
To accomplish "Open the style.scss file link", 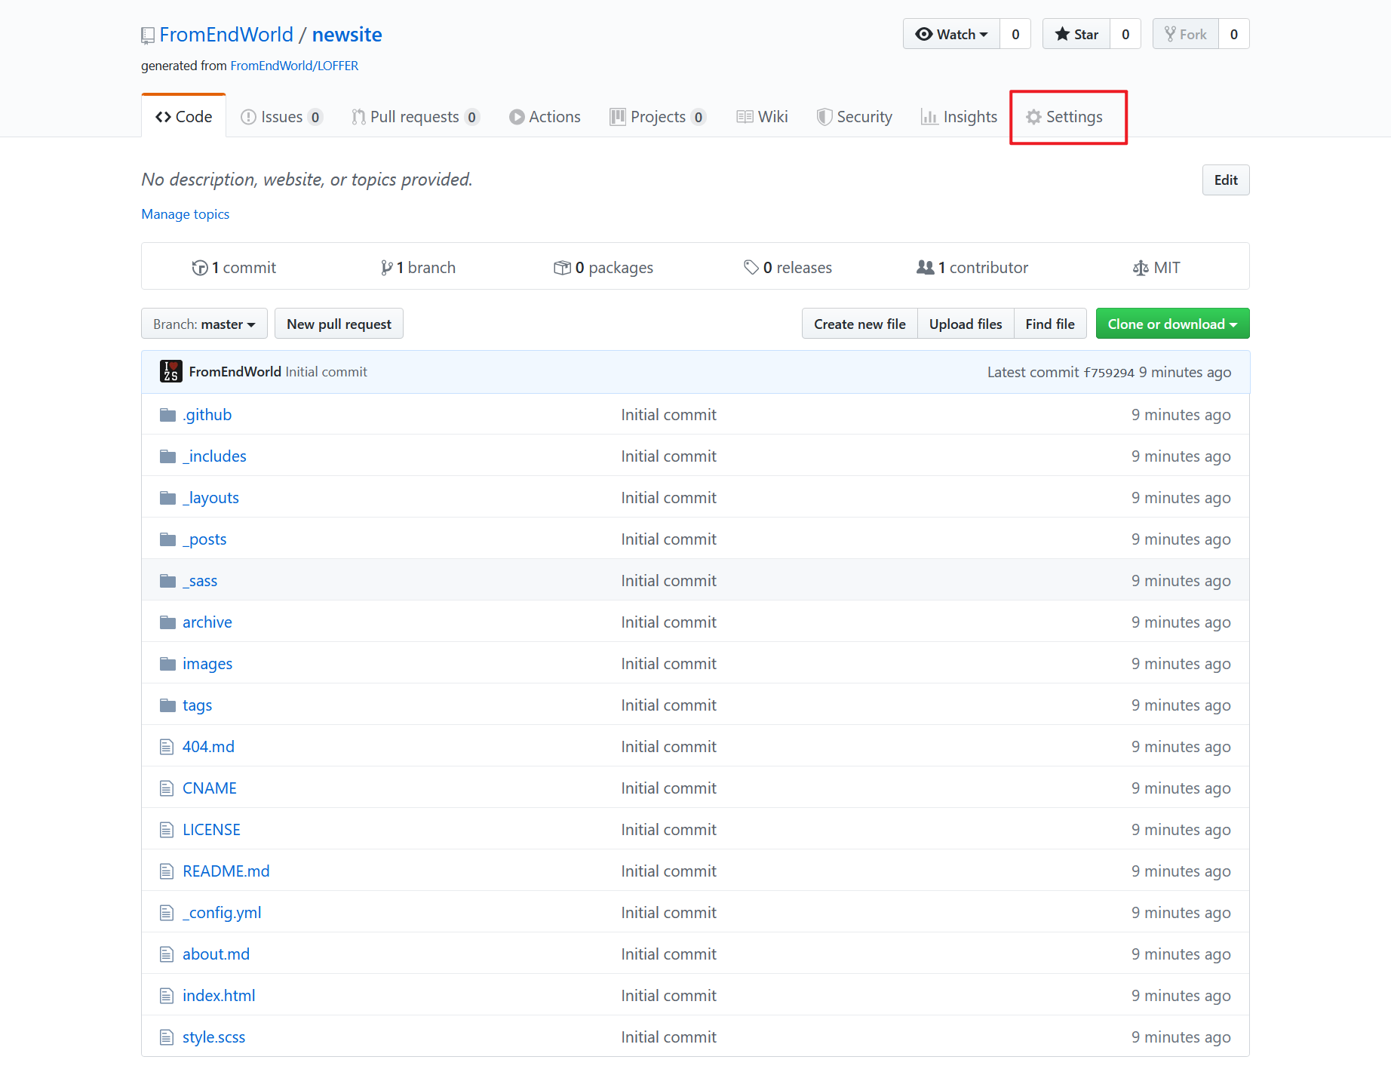I will tap(213, 1037).
